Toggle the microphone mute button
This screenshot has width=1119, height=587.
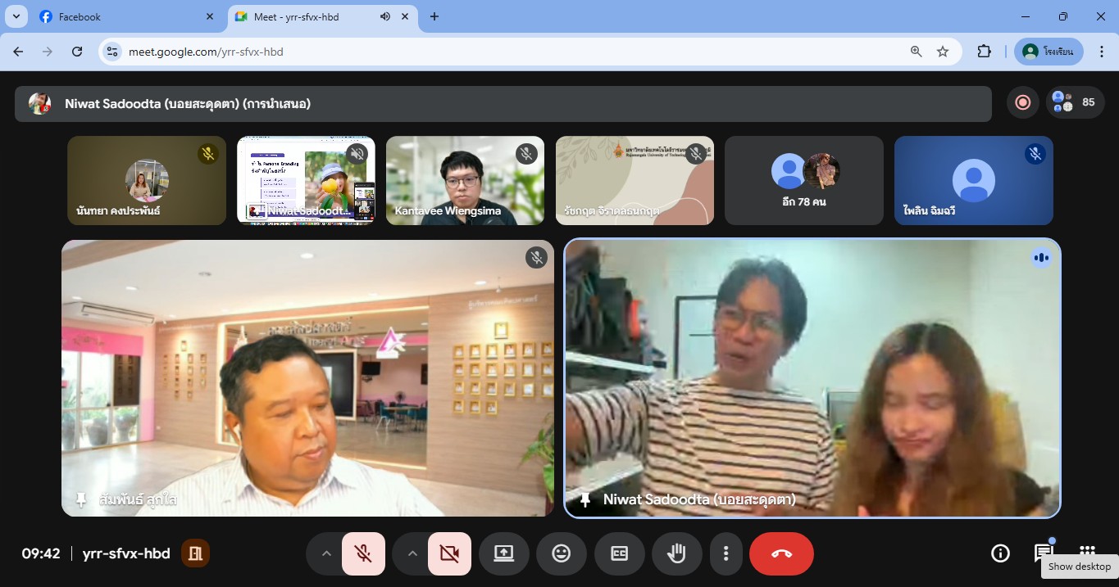pyautogui.click(x=363, y=554)
